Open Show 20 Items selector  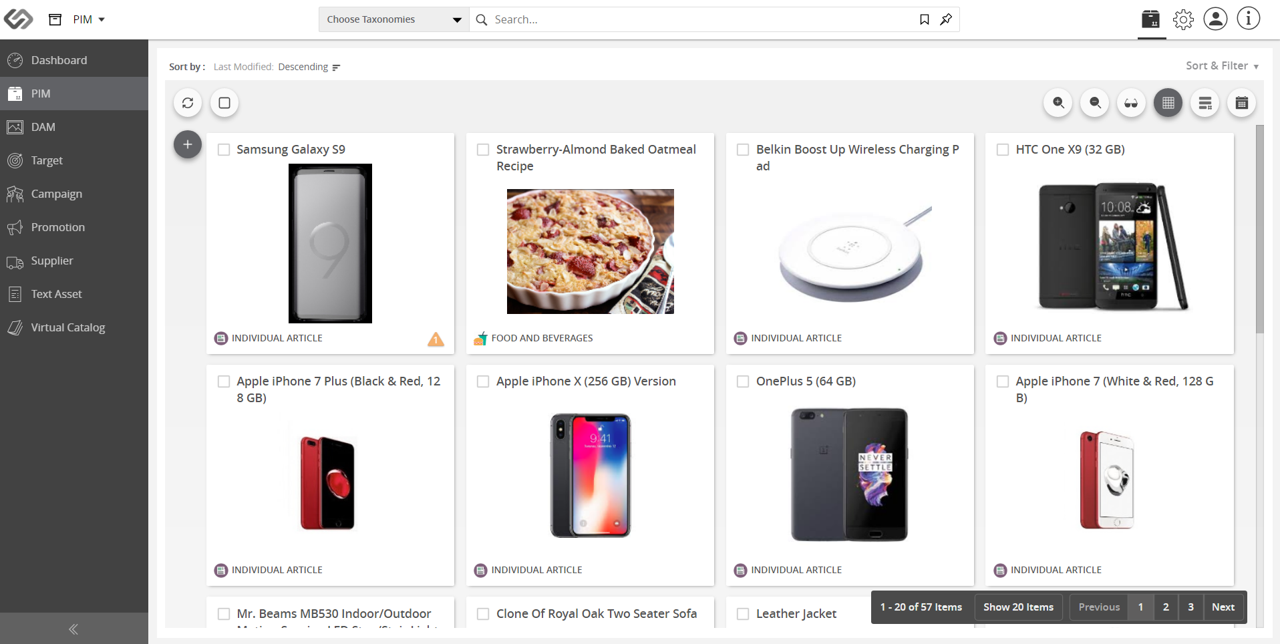1018,607
